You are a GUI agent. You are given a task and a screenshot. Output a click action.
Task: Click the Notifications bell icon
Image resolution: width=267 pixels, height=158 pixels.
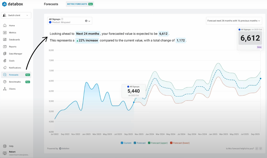tap(5, 68)
